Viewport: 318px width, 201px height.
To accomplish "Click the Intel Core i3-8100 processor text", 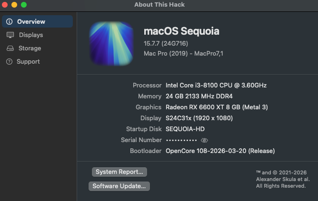I will tap(216, 85).
